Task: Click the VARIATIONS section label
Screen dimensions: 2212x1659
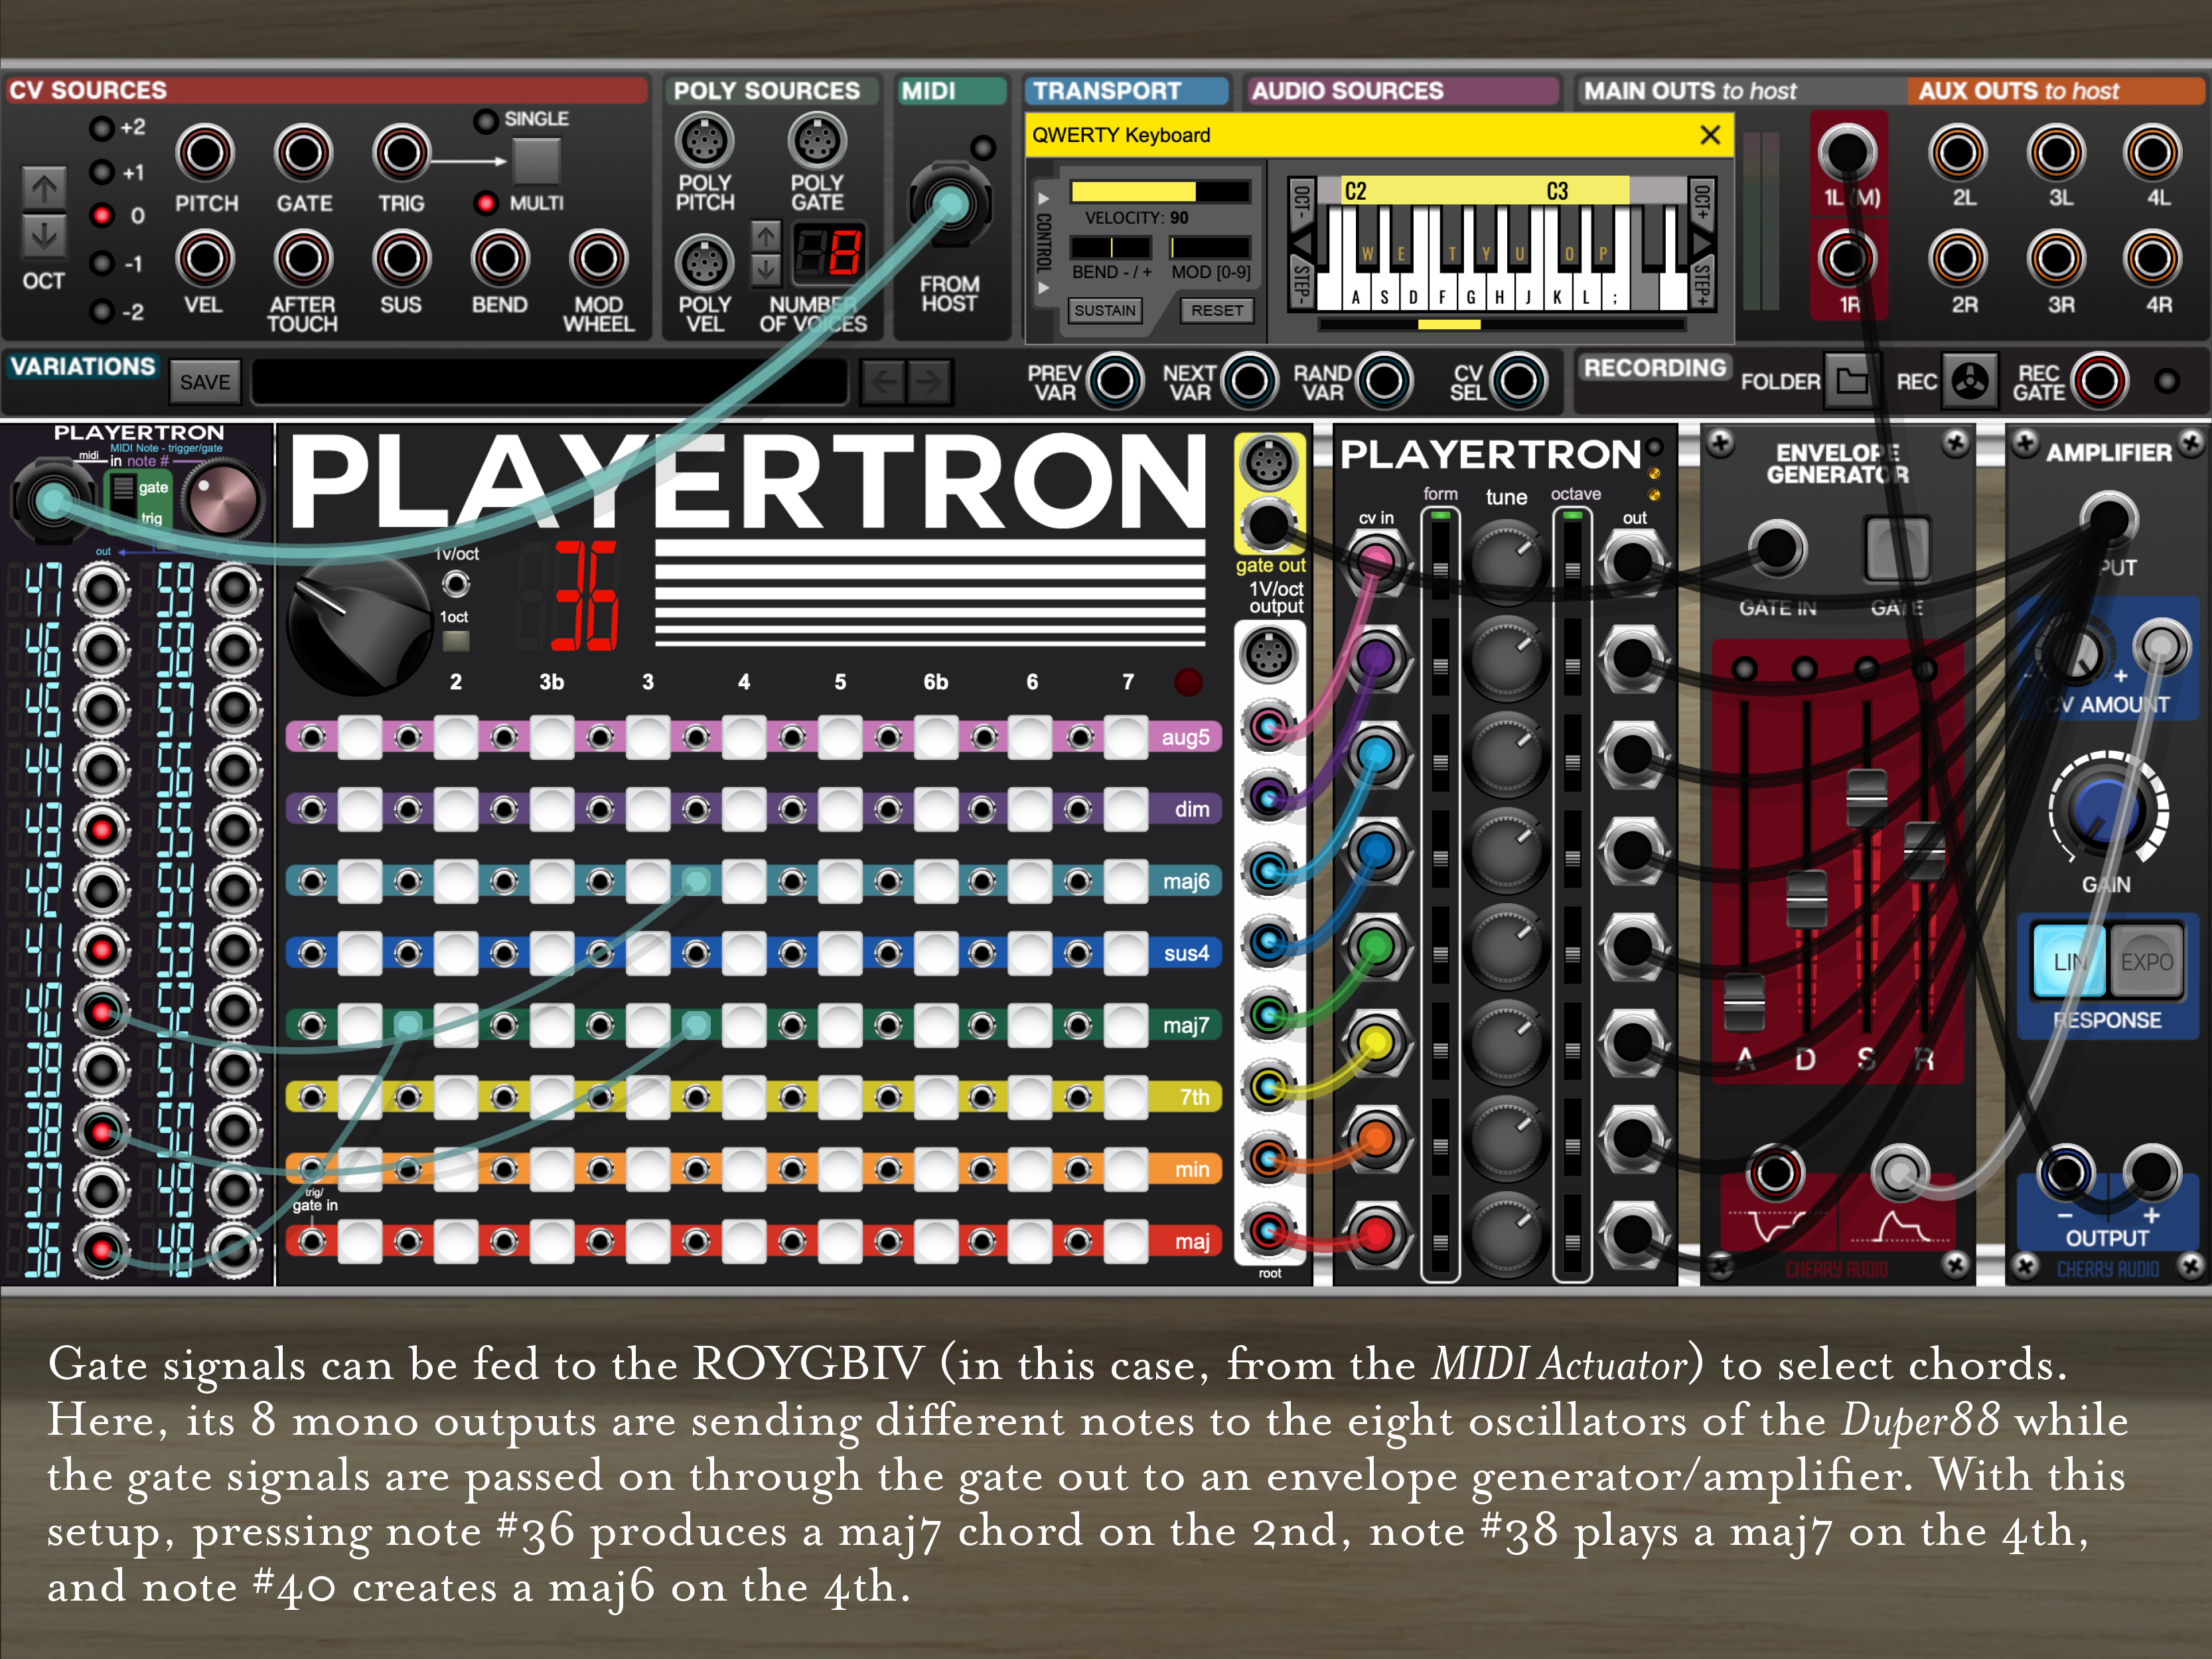Action: (x=83, y=367)
